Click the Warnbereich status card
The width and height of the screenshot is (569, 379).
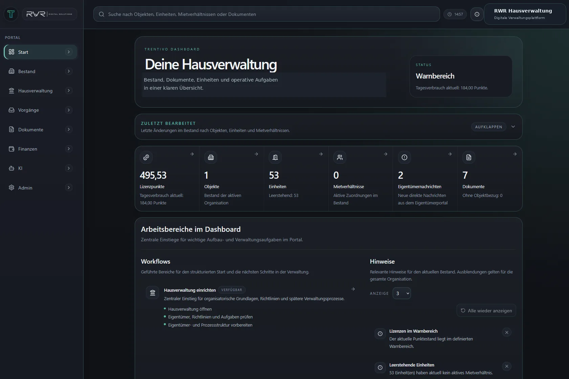[461, 76]
